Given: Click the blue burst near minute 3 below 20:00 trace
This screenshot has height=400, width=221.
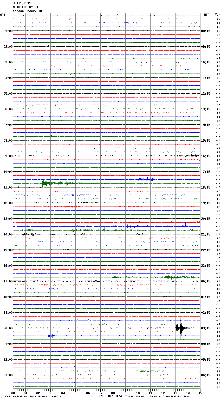Looking at the screenshot, I should point(51,336).
